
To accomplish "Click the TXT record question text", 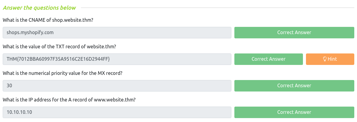I will (59, 47).
